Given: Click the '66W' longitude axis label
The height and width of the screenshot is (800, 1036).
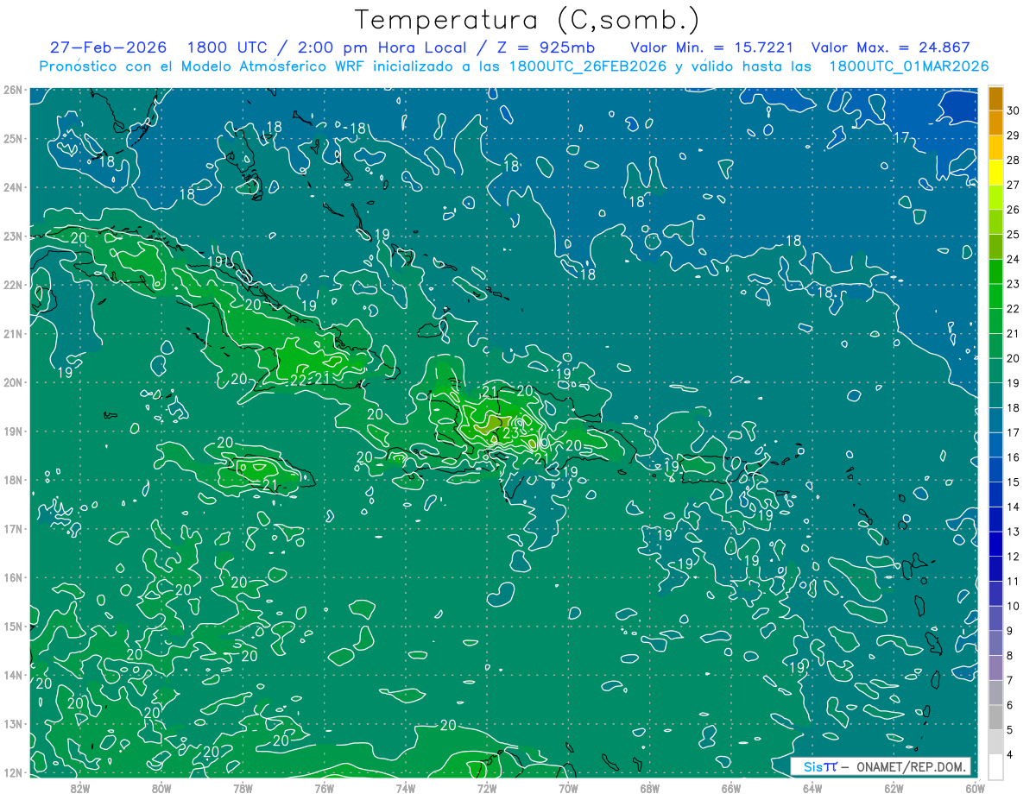Looking at the screenshot, I should 731,789.
